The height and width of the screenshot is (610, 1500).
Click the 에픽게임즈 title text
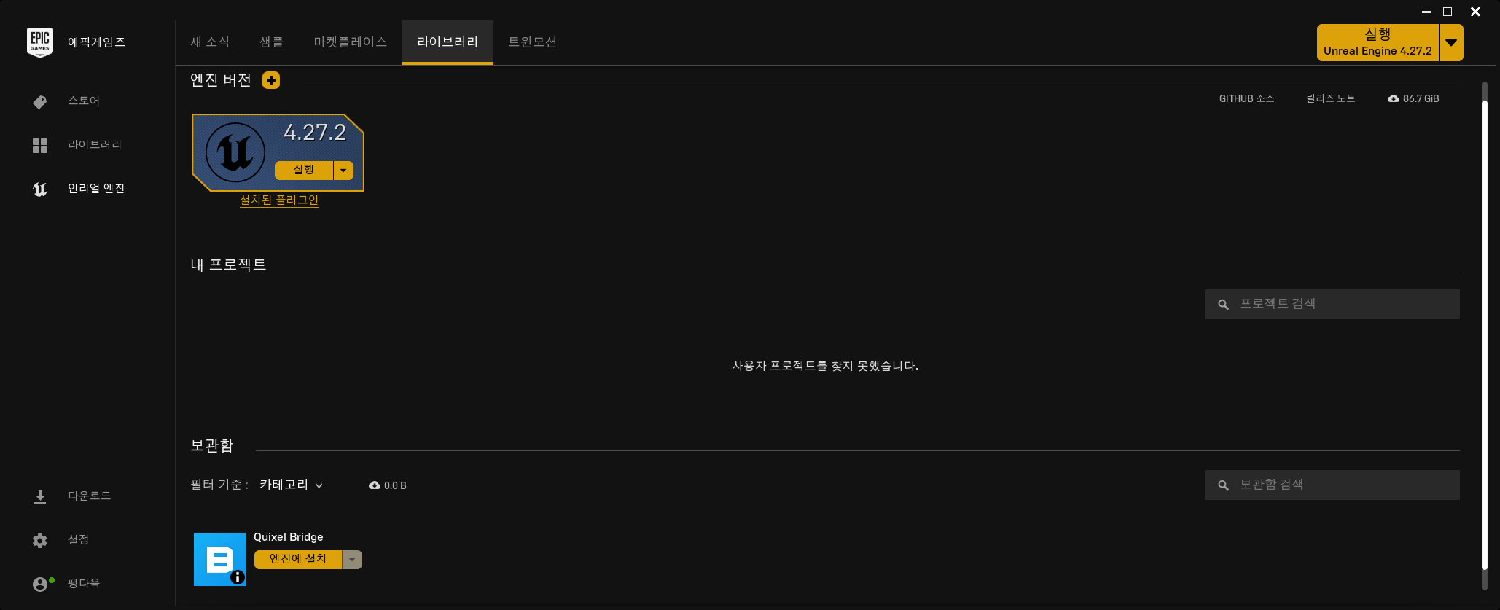[x=96, y=42]
